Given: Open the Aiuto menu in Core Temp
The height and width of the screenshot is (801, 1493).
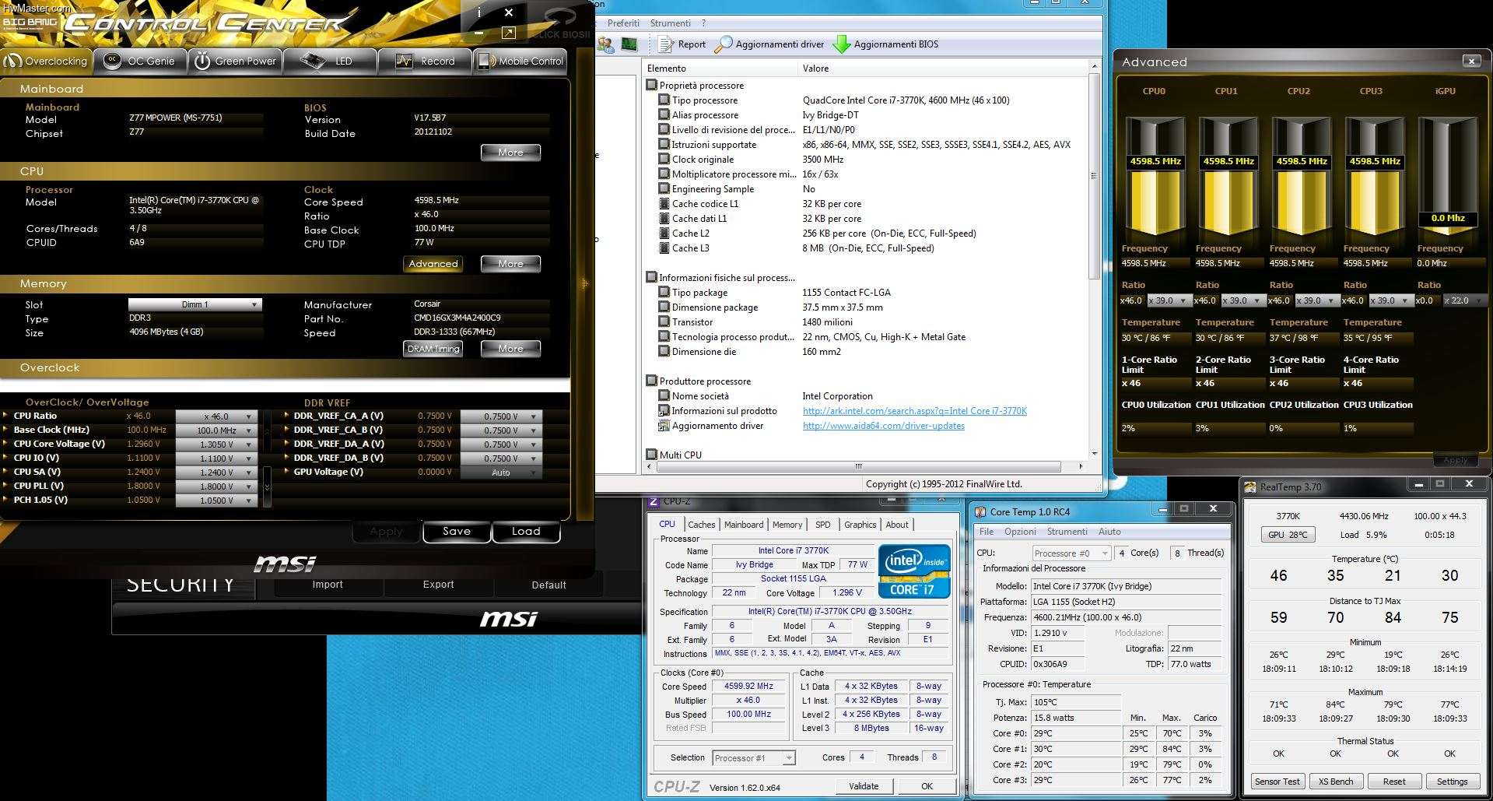Looking at the screenshot, I should pos(1109,532).
